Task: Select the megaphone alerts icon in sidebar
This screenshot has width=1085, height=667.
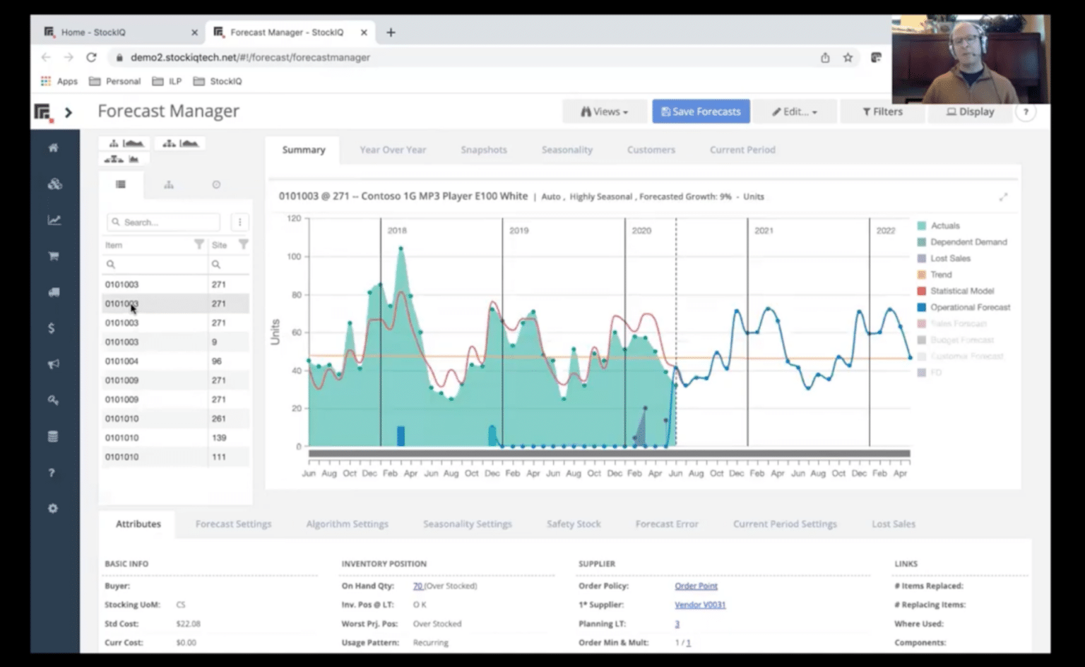Action: 52,364
